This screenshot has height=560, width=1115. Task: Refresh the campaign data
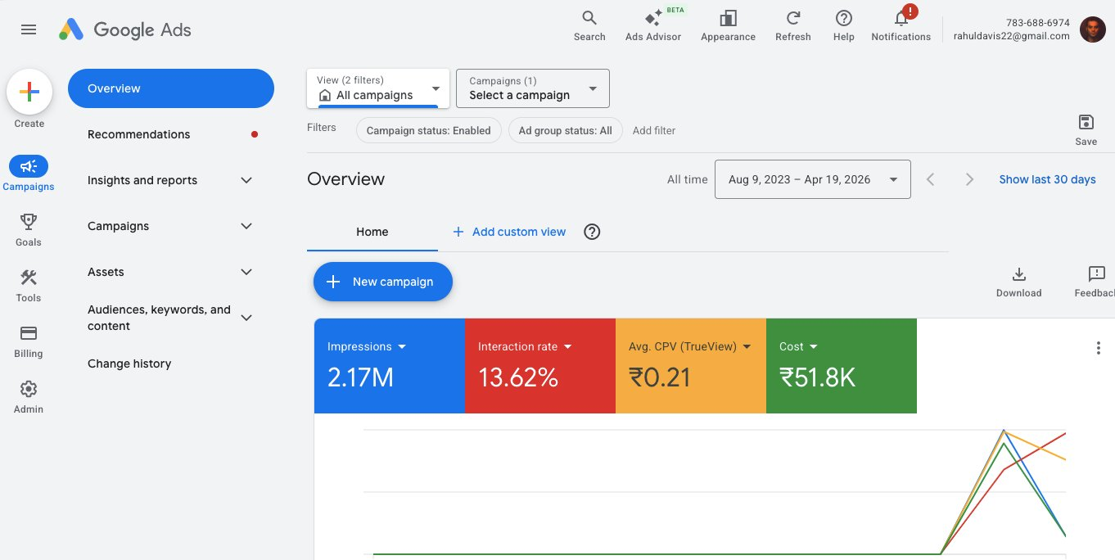(x=792, y=25)
